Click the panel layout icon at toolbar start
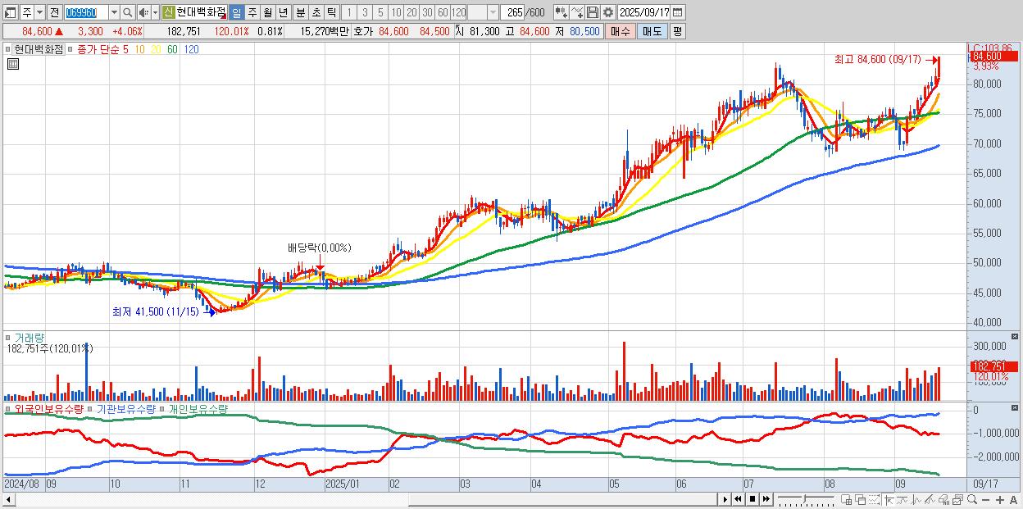Viewport: 1023px width, 509px height. pyautogui.click(x=11, y=12)
